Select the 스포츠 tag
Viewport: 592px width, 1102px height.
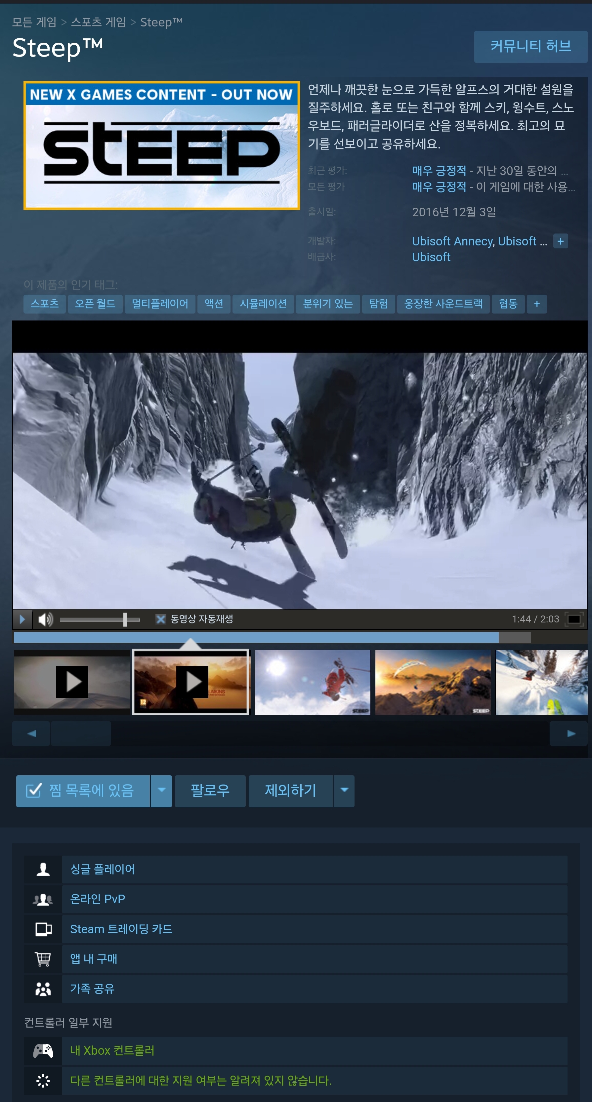[45, 304]
